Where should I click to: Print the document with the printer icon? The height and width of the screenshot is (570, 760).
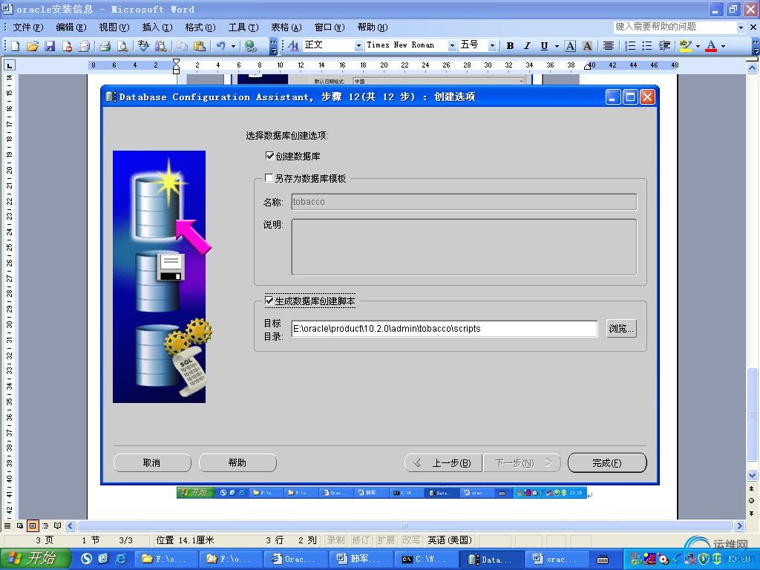click(x=105, y=45)
